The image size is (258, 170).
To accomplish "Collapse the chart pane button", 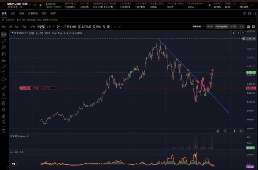I will tap(238, 33).
